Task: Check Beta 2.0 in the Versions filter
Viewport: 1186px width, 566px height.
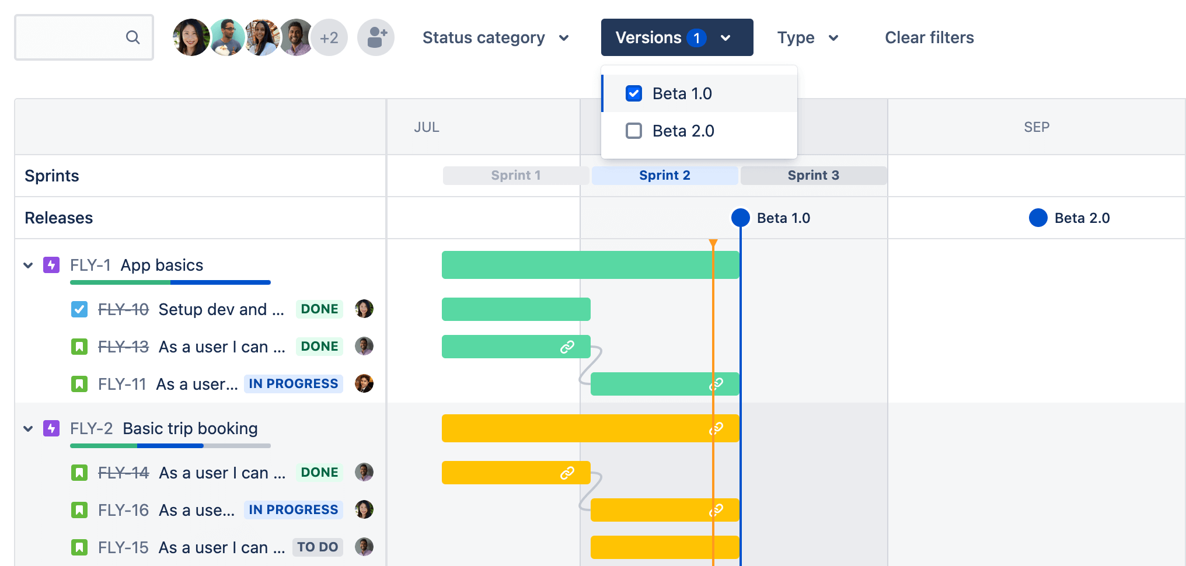Action: click(633, 131)
